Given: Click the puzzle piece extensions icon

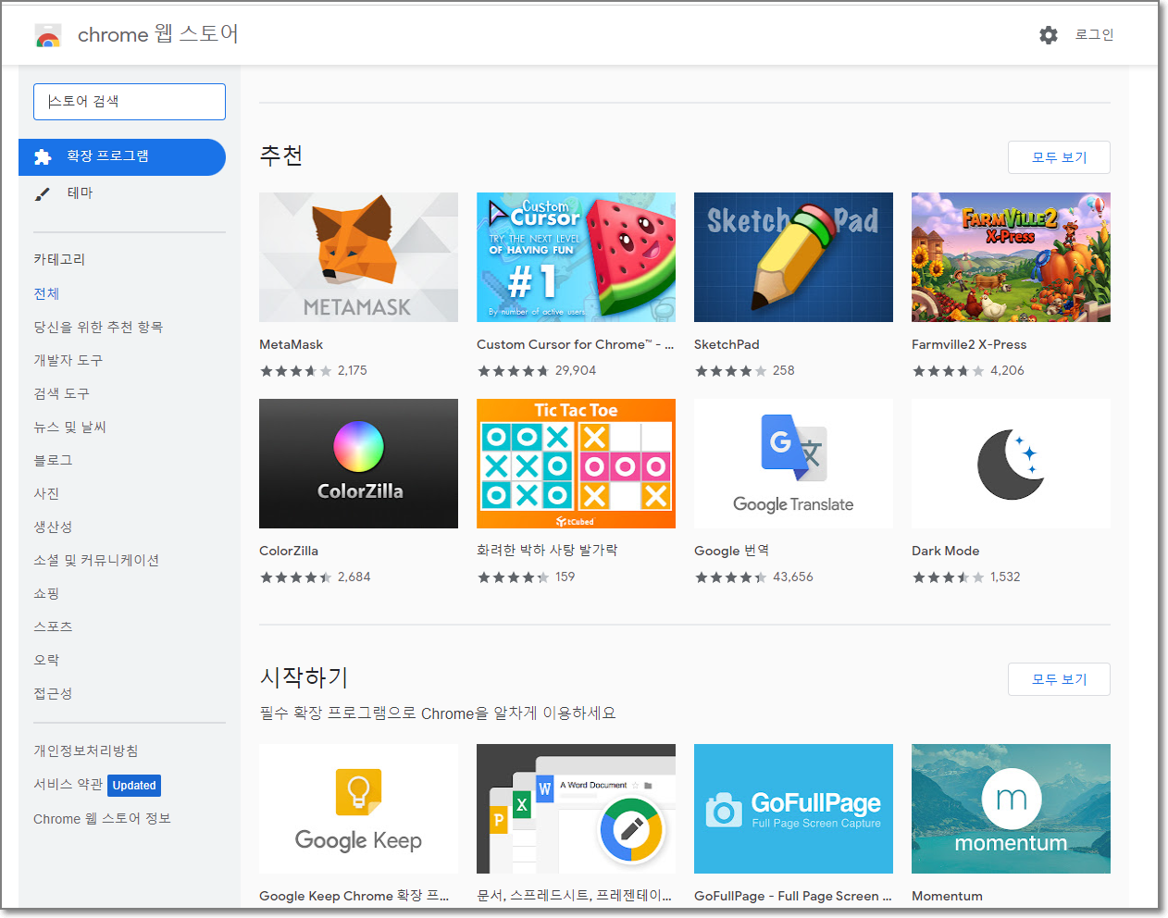Looking at the screenshot, I should click(43, 157).
